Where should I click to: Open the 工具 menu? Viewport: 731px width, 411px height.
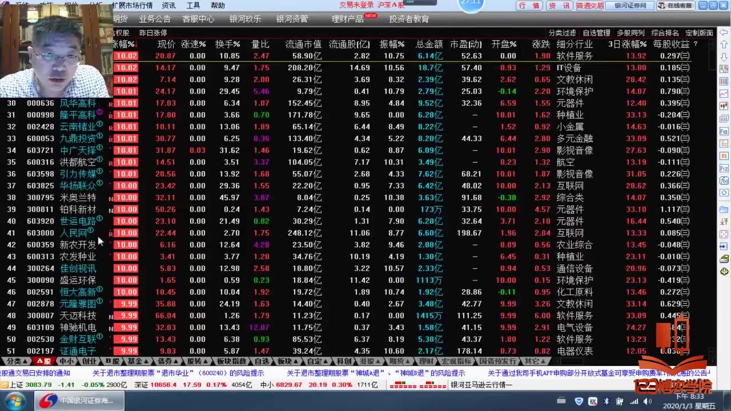coord(193,5)
